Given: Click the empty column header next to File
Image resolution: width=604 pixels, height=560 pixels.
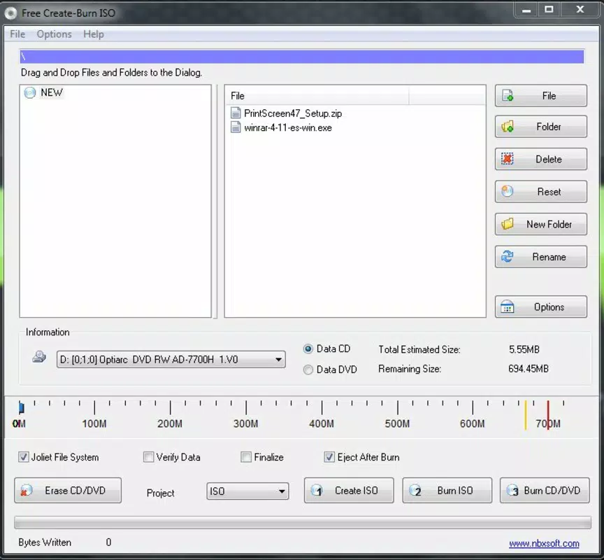Looking at the screenshot, I should pyautogui.click(x=447, y=96).
